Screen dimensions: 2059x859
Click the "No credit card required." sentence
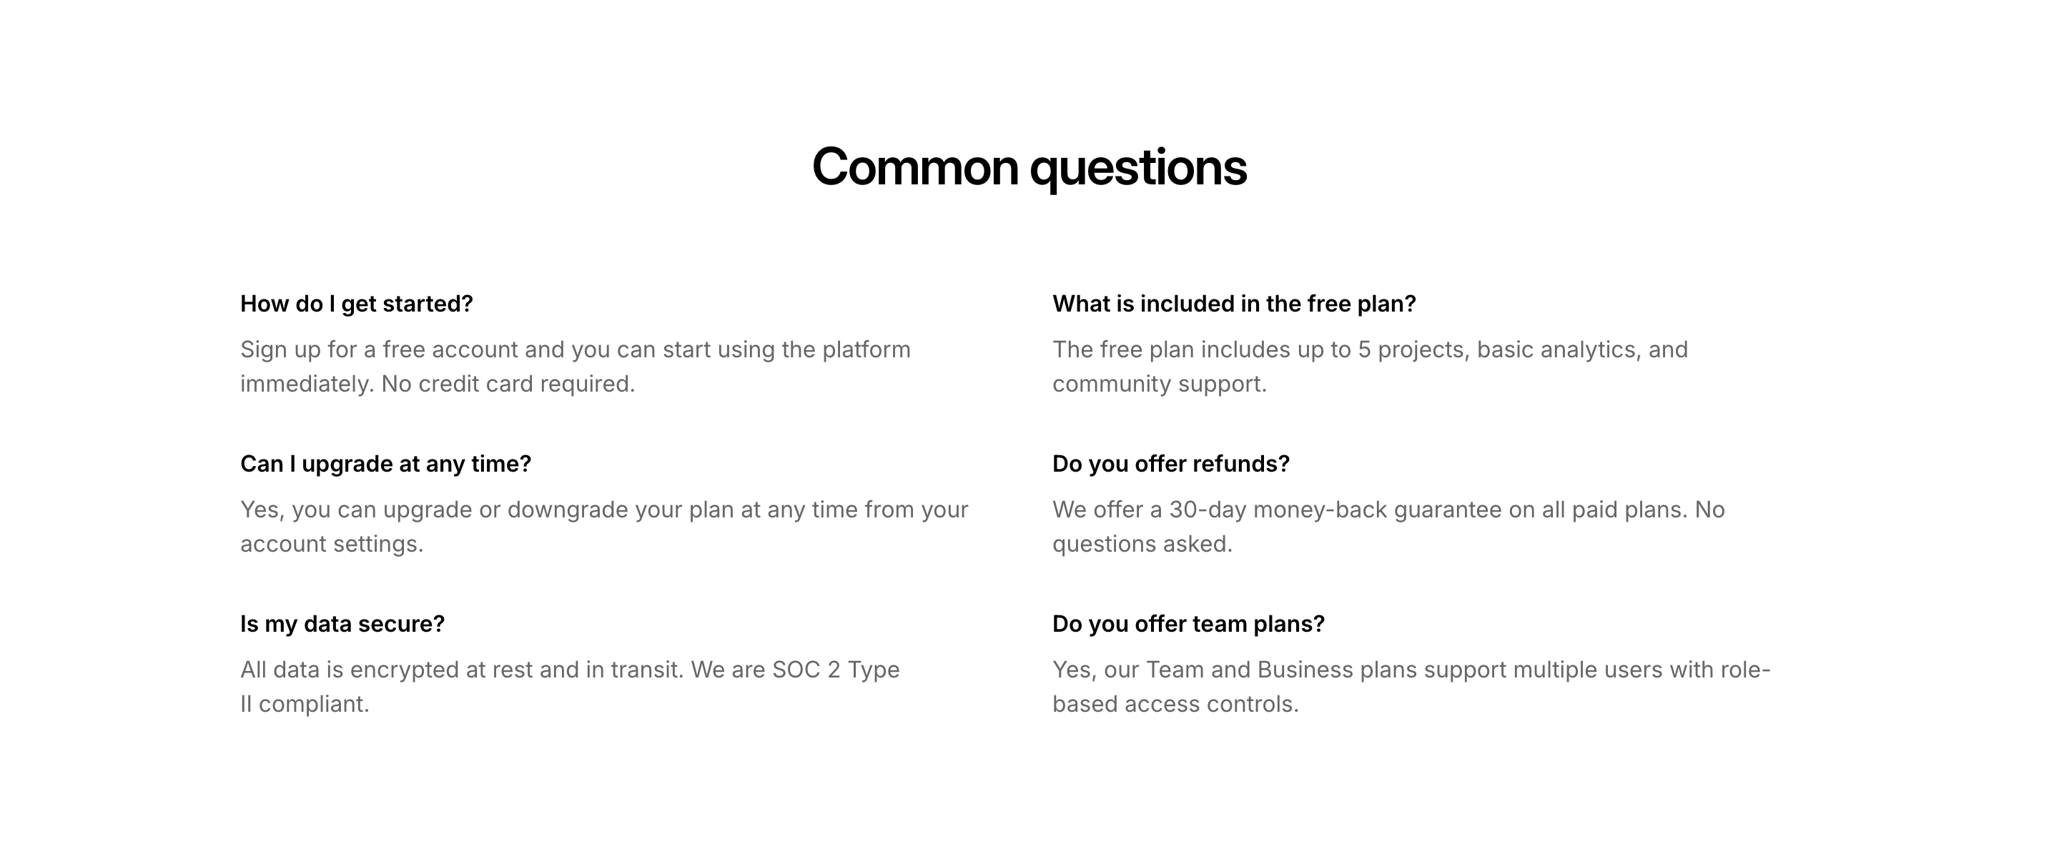point(508,384)
